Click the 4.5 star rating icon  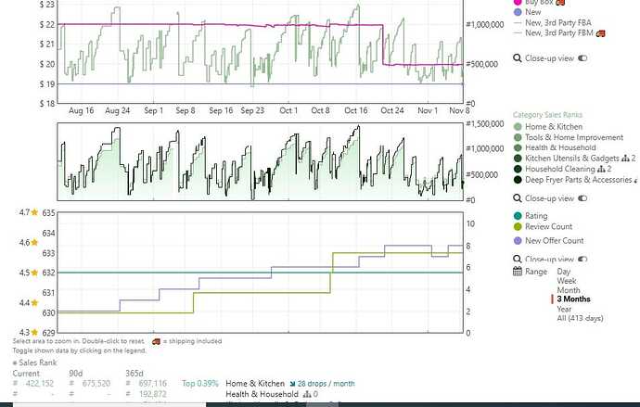34,273
